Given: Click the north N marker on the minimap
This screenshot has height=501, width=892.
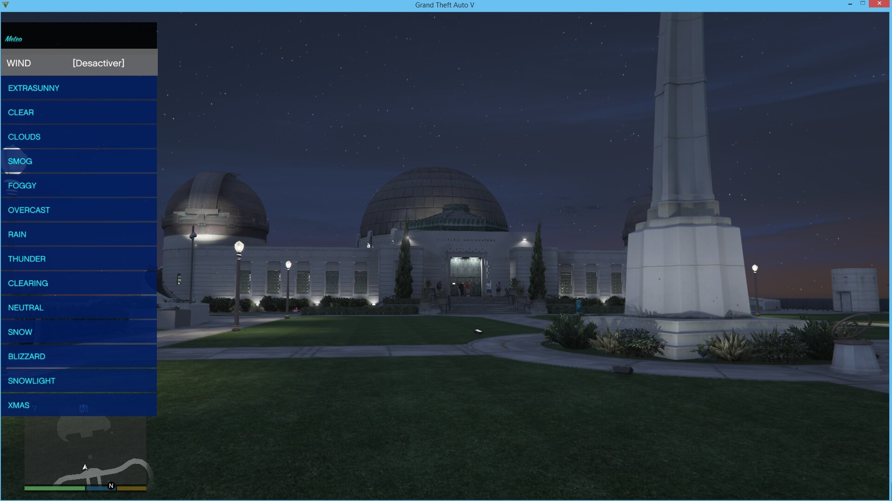Looking at the screenshot, I should (x=111, y=486).
